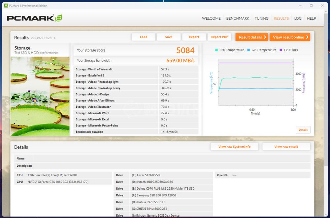Screen dimensions: 330x218
Task: Click the results timestamp 2023/6/2 16:25:14
Action: (43, 38)
